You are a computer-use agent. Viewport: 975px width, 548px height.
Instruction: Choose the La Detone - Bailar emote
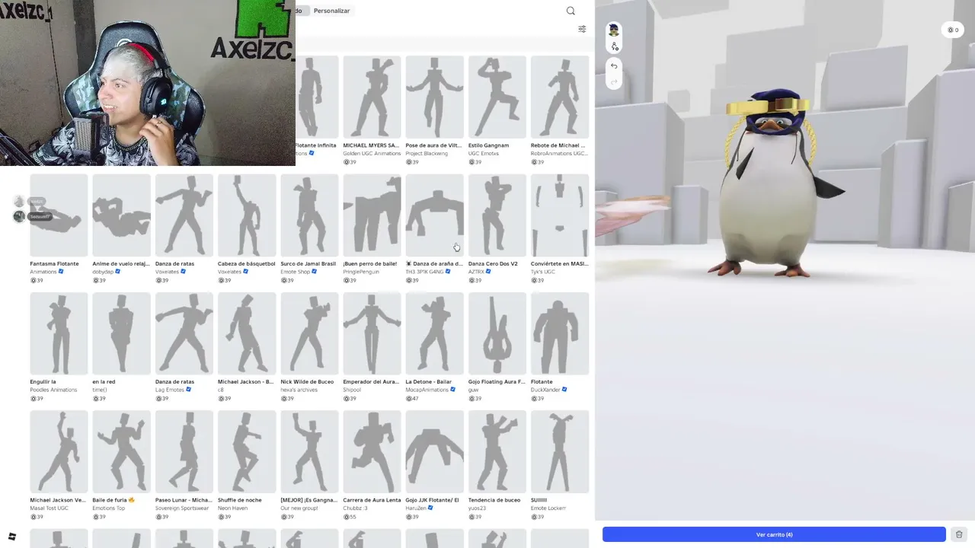coord(434,333)
